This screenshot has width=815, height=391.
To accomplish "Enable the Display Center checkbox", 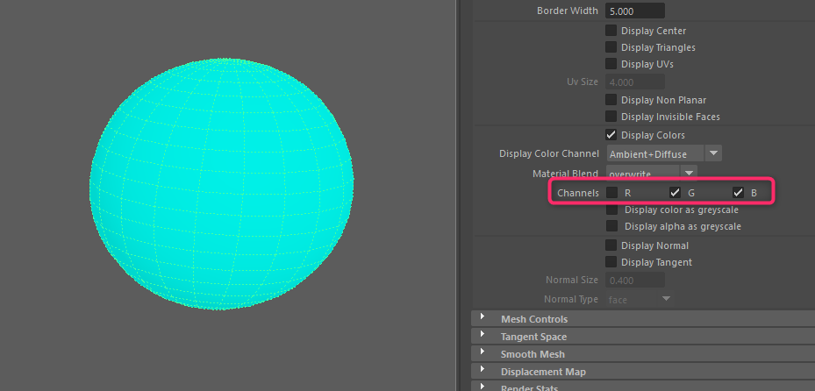I will click(611, 31).
